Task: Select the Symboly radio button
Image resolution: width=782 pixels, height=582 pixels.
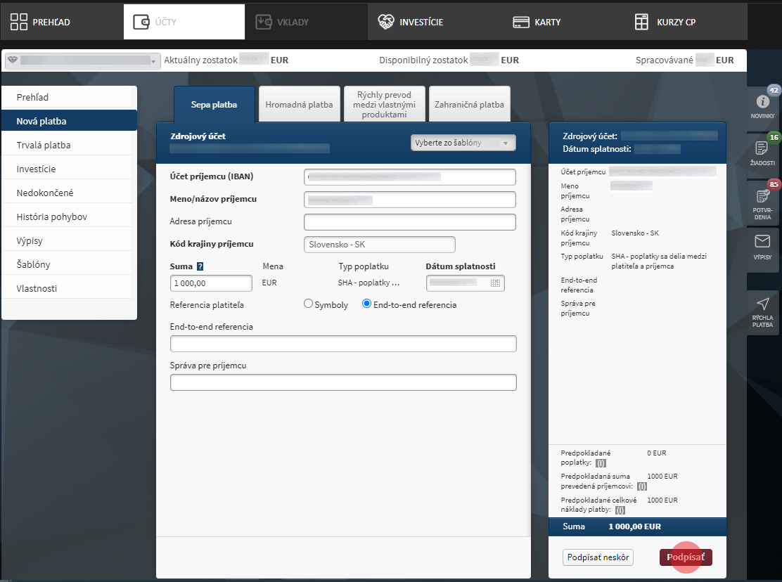Action: [x=308, y=304]
